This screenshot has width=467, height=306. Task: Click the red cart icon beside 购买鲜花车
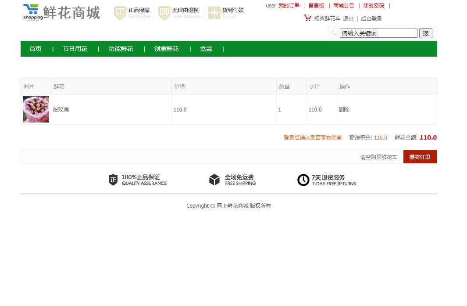pyautogui.click(x=307, y=18)
